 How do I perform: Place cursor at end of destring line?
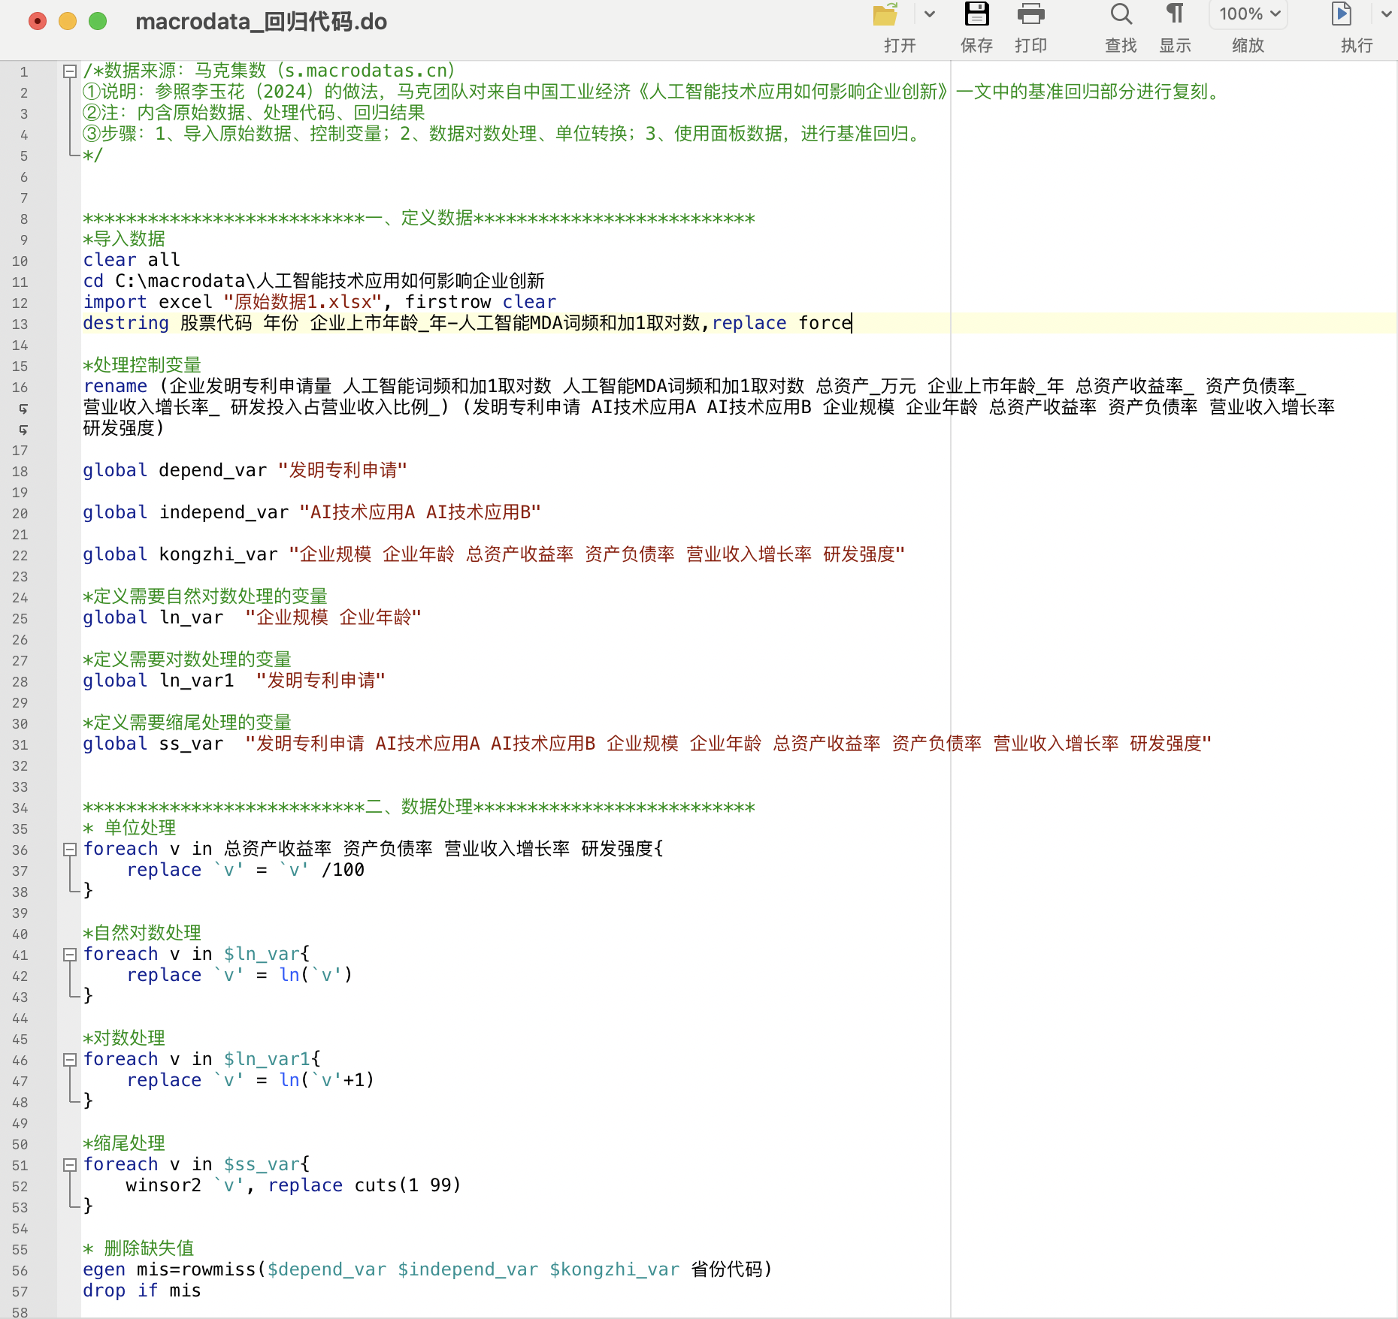852,324
